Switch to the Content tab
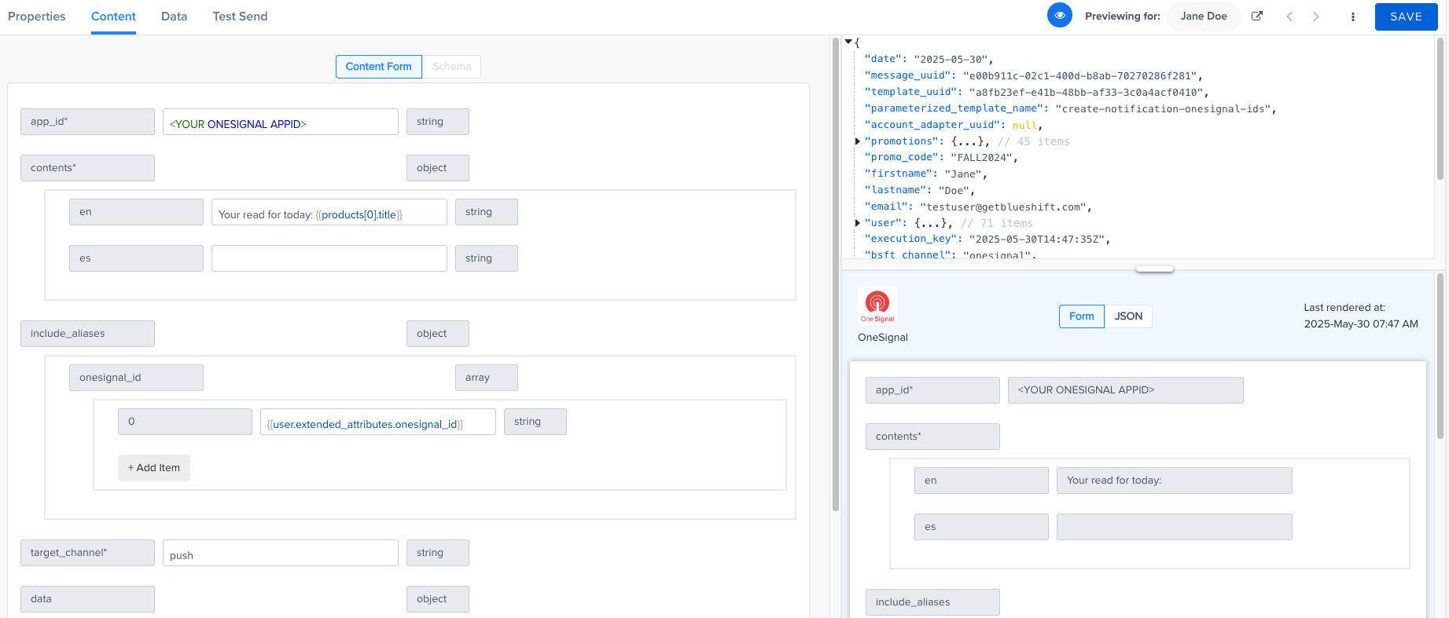This screenshot has width=1449, height=618. click(x=113, y=16)
